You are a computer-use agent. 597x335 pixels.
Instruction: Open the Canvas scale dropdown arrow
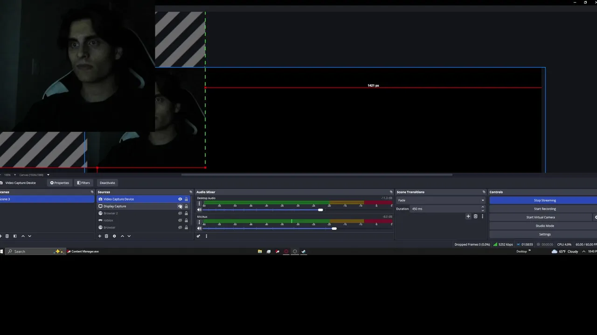pyautogui.click(x=48, y=175)
